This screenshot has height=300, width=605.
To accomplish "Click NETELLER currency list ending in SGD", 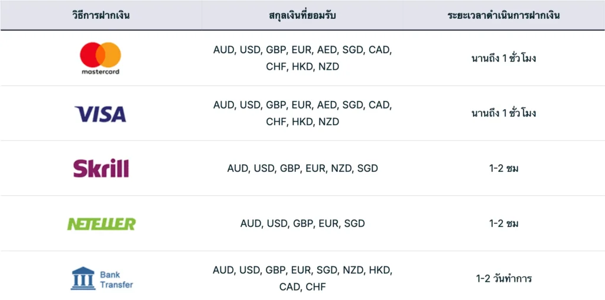I will pos(302,223).
